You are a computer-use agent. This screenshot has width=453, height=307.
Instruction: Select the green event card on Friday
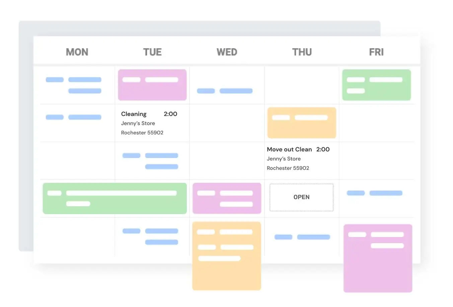[x=376, y=85]
